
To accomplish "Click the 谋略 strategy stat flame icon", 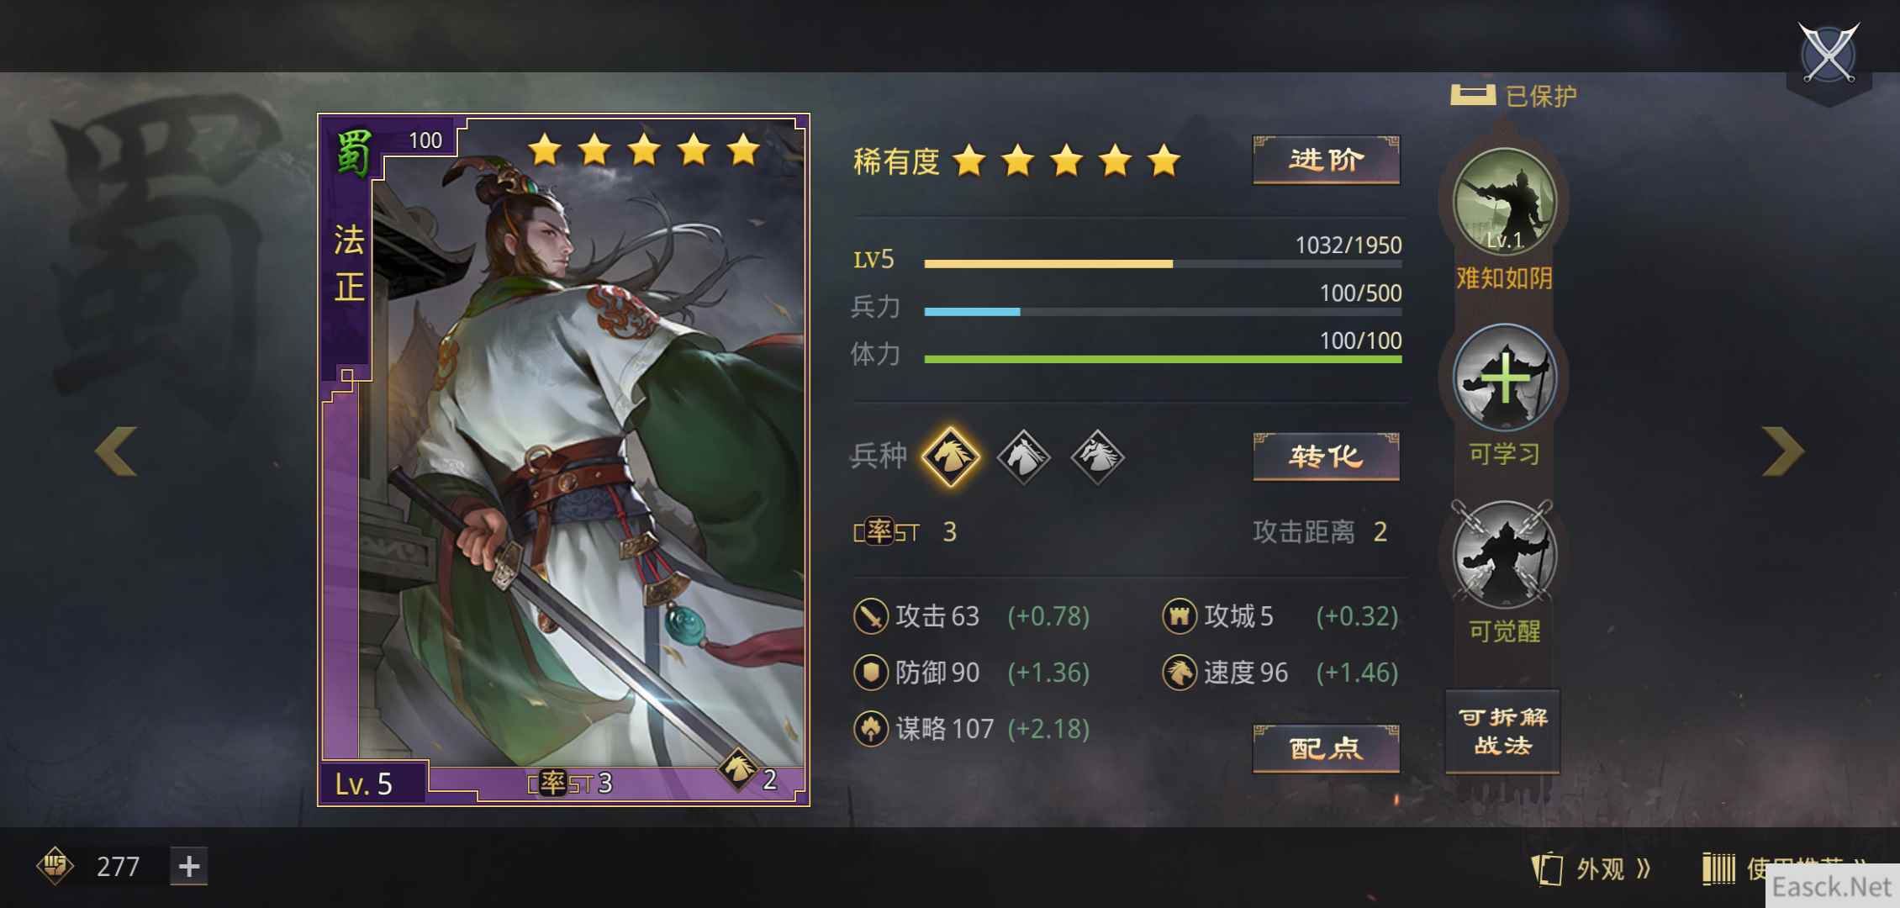I will click(x=871, y=729).
